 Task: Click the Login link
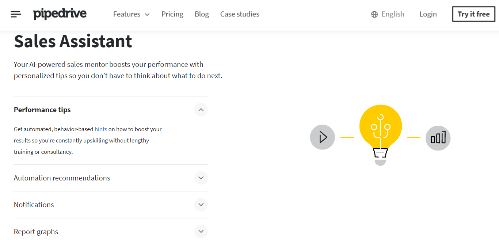point(428,14)
